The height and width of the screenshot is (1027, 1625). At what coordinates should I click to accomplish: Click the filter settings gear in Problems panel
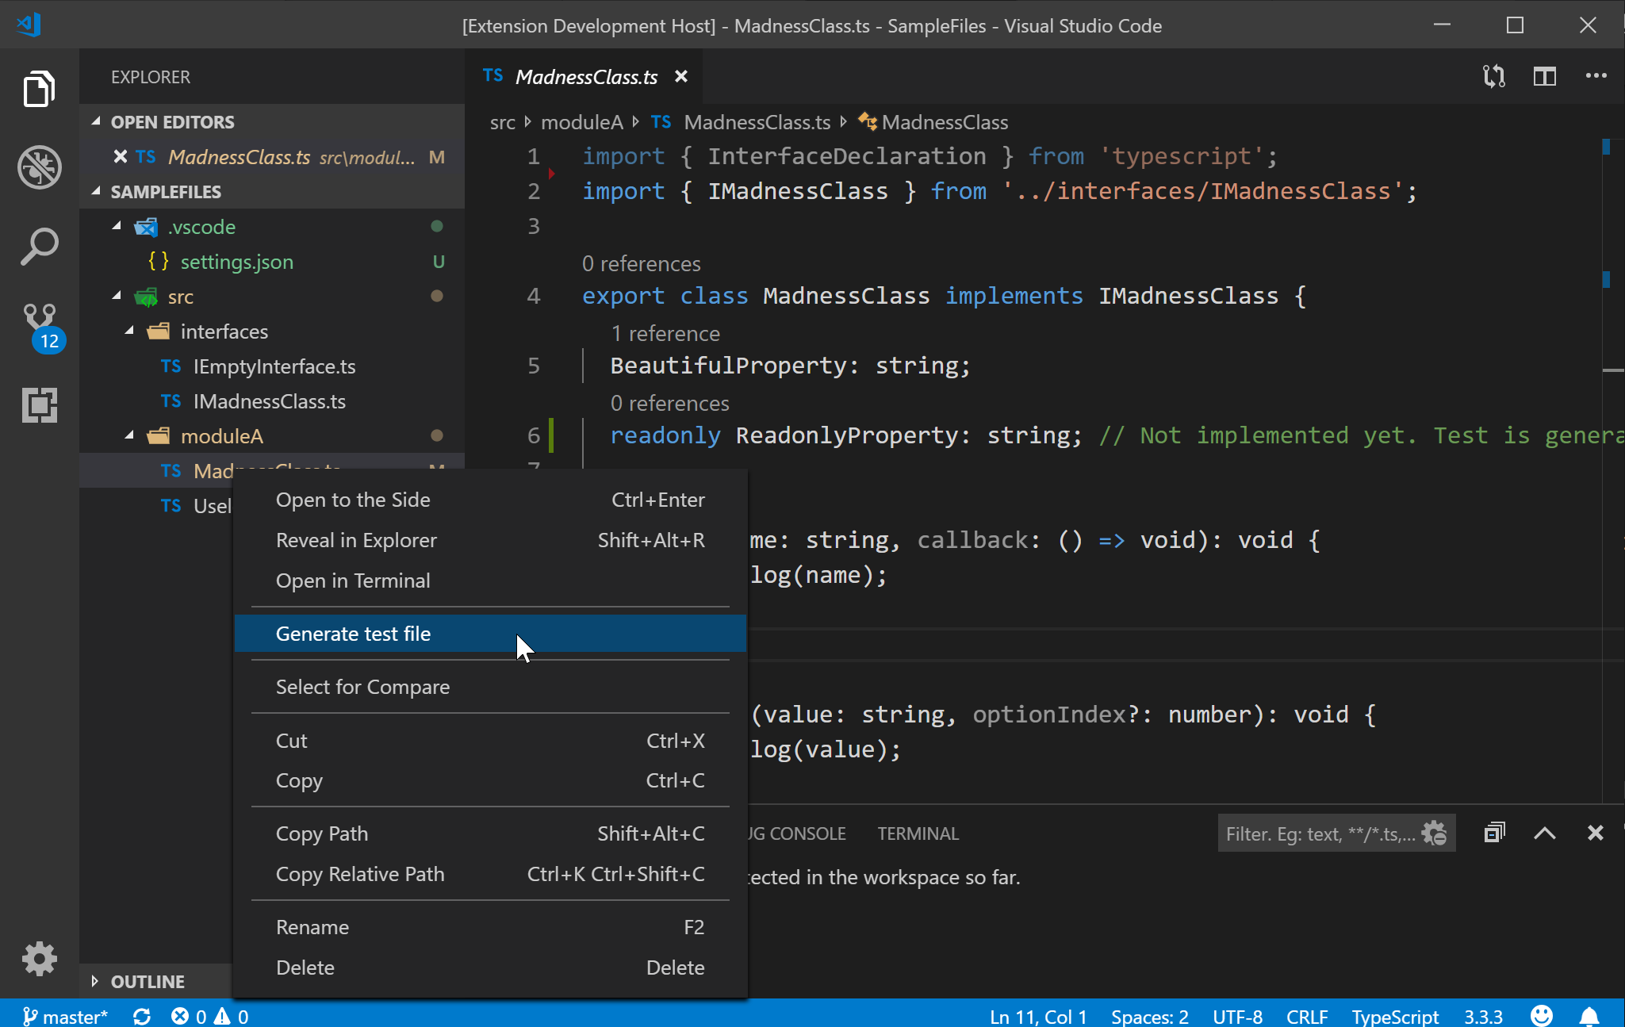click(x=1434, y=833)
